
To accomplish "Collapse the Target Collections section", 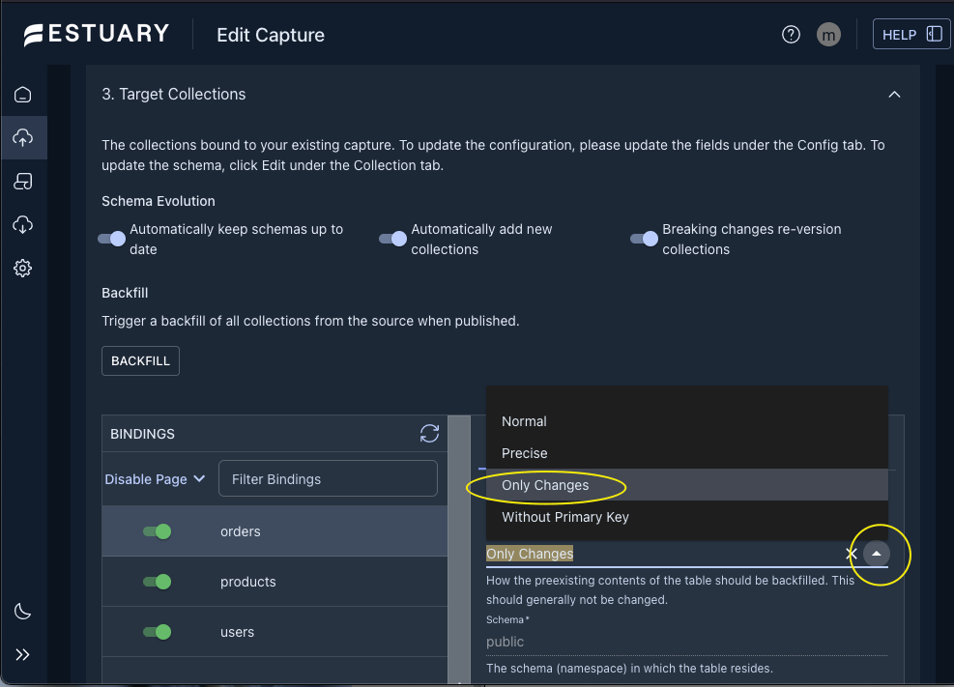I will [894, 95].
